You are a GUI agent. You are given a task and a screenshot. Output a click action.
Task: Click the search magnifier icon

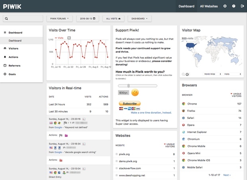pos(6,19)
